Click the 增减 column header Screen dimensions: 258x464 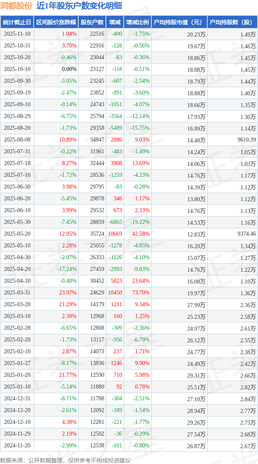[115, 22]
